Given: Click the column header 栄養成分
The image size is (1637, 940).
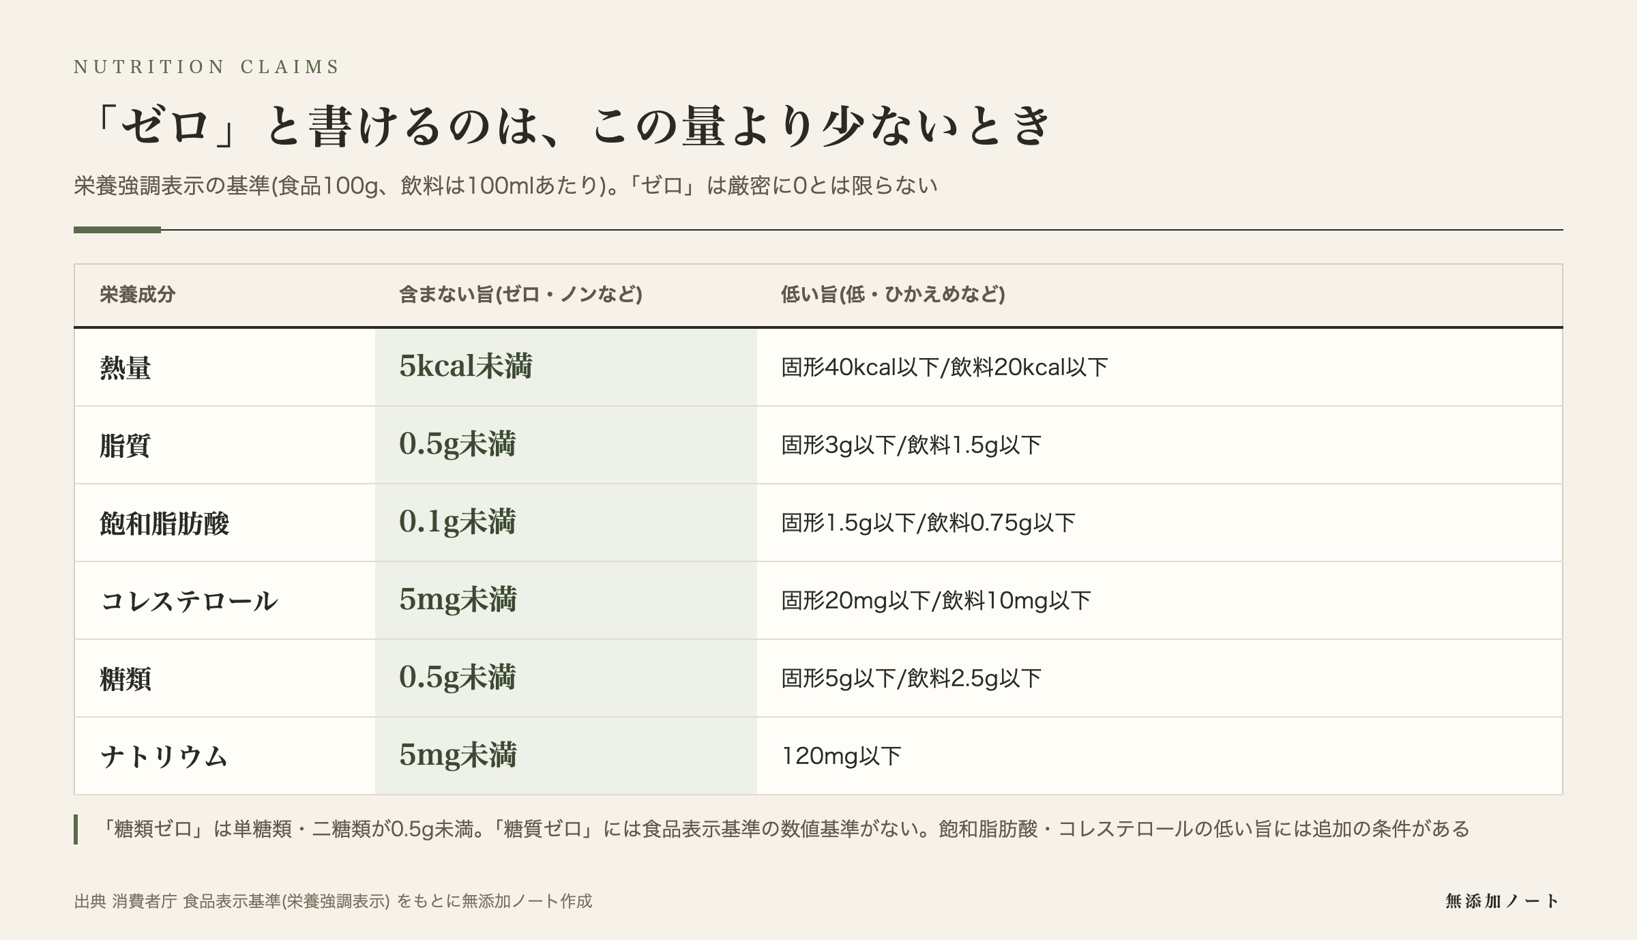Looking at the screenshot, I should click(x=138, y=295).
